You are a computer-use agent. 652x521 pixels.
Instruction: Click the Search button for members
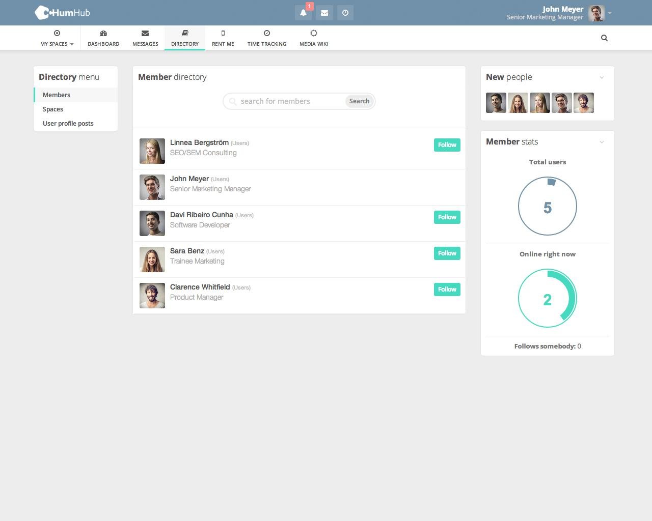[359, 101]
